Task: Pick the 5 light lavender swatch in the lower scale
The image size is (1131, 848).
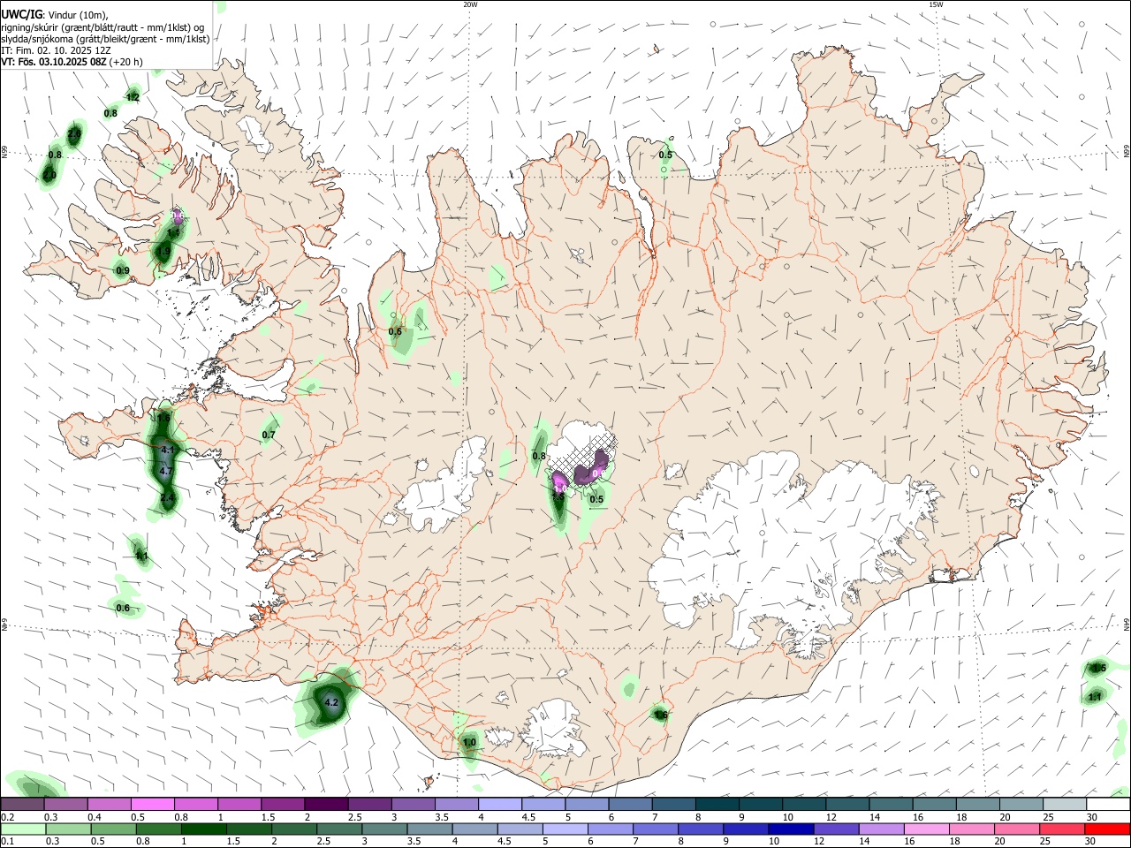Action: (565, 829)
